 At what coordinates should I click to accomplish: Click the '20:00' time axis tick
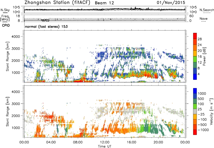[x=158, y=142]
